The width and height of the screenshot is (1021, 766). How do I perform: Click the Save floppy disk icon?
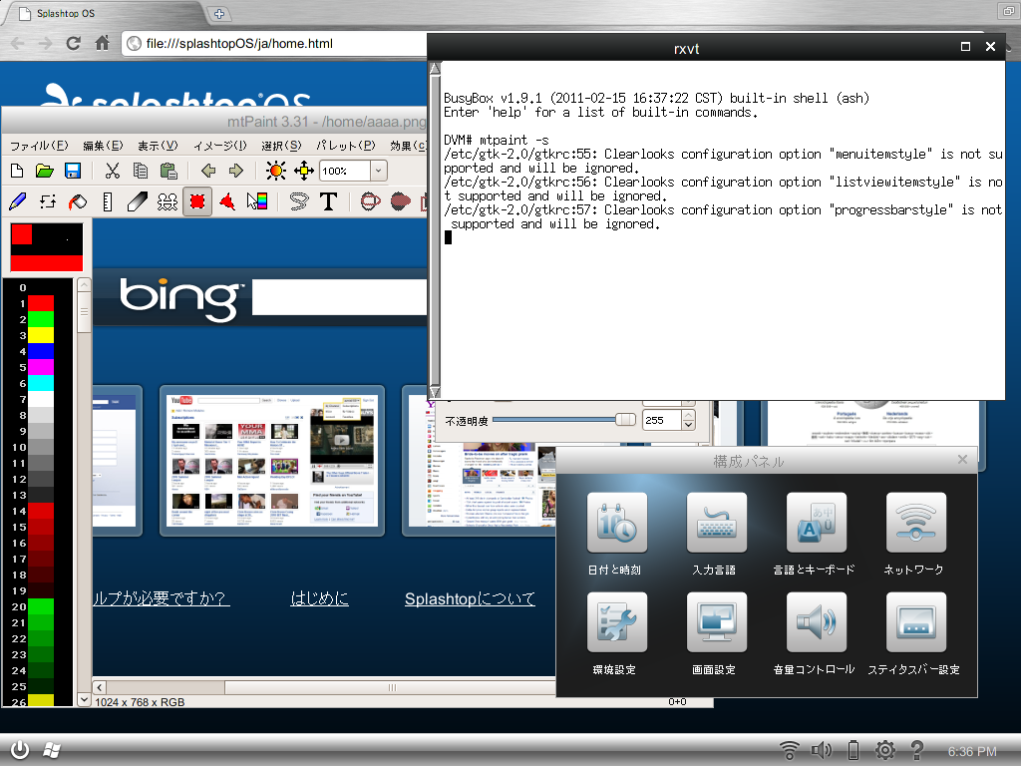tap(73, 171)
